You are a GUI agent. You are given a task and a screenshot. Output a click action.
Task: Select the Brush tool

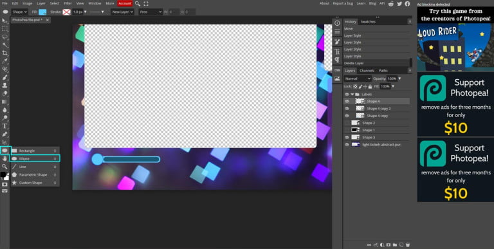click(x=5, y=78)
